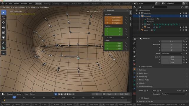The image size is (189, 106).
Task: Open the Window menu
Action: coord(24,4)
